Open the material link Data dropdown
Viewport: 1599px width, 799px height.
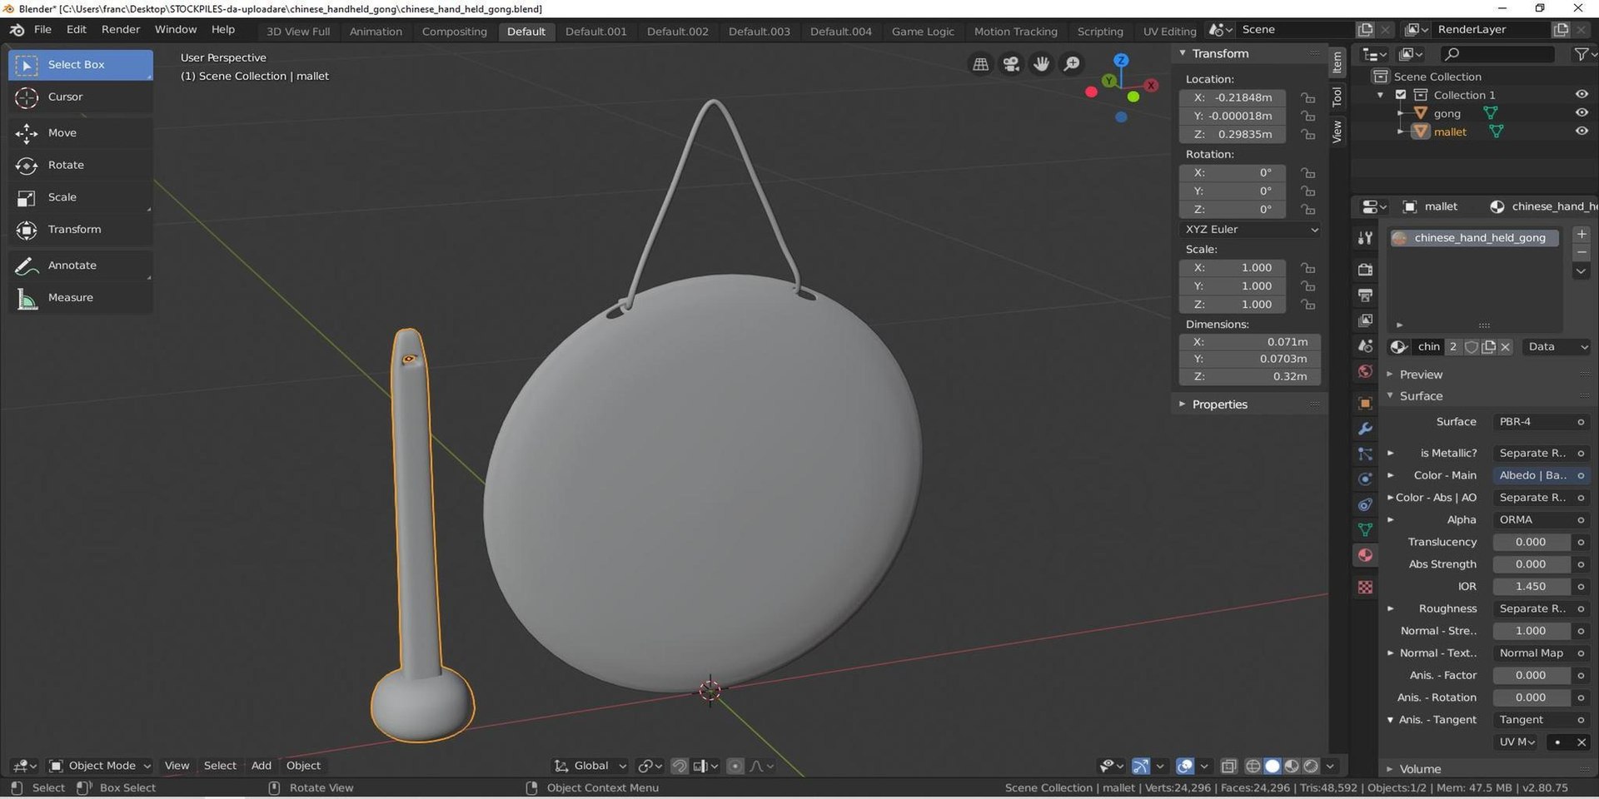(x=1557, y=347)
